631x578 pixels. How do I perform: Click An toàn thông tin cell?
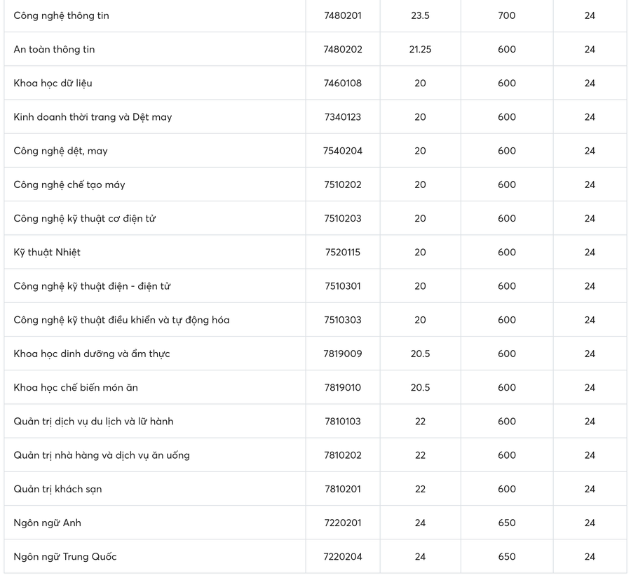click(54, 49)
